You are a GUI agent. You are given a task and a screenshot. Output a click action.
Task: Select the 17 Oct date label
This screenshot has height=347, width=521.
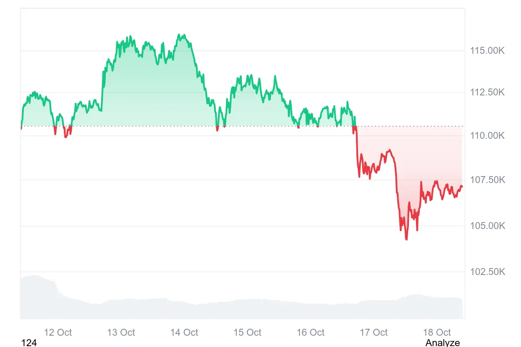pos(374,332)
